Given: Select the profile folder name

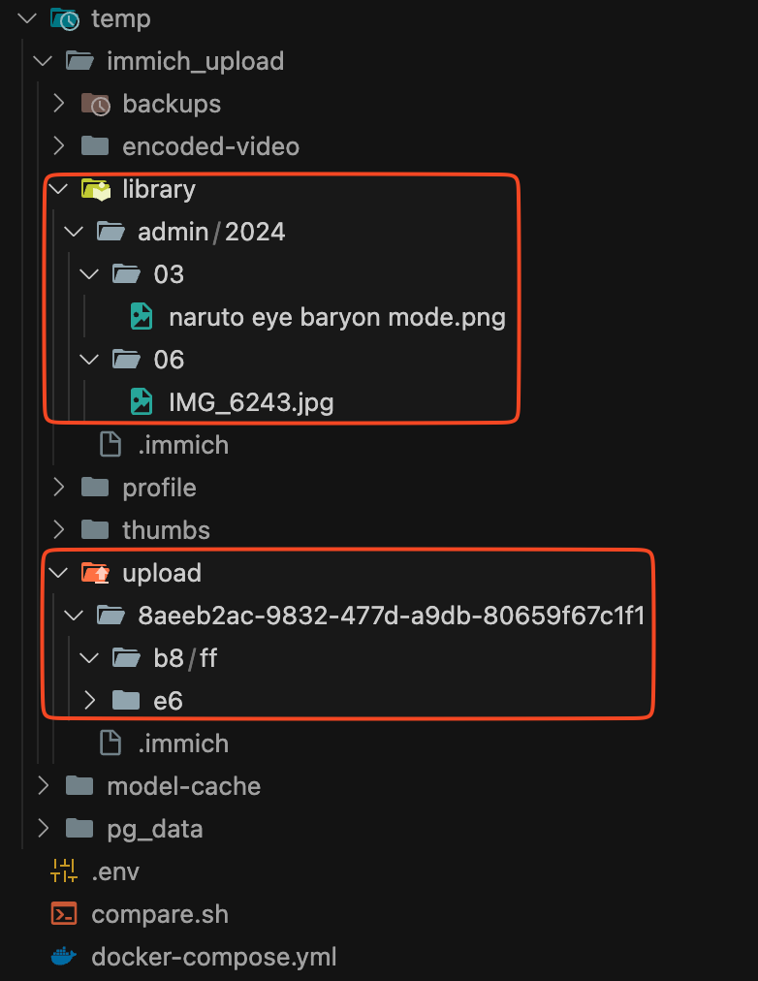Looking at the screenshot, I should [x=159, y=488].
